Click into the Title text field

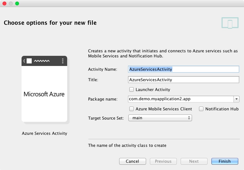tap(183, 80)
